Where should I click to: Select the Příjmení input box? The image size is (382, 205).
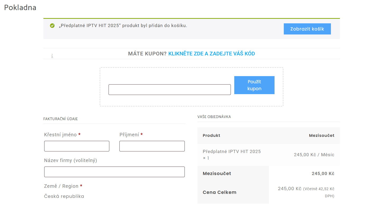[x=152, y=146]
